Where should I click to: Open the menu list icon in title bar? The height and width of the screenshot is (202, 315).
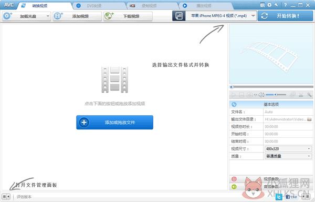262,5
